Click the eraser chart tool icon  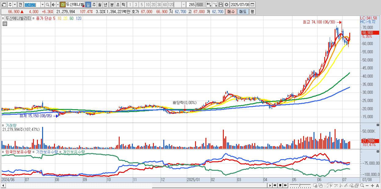coord(352,185)
